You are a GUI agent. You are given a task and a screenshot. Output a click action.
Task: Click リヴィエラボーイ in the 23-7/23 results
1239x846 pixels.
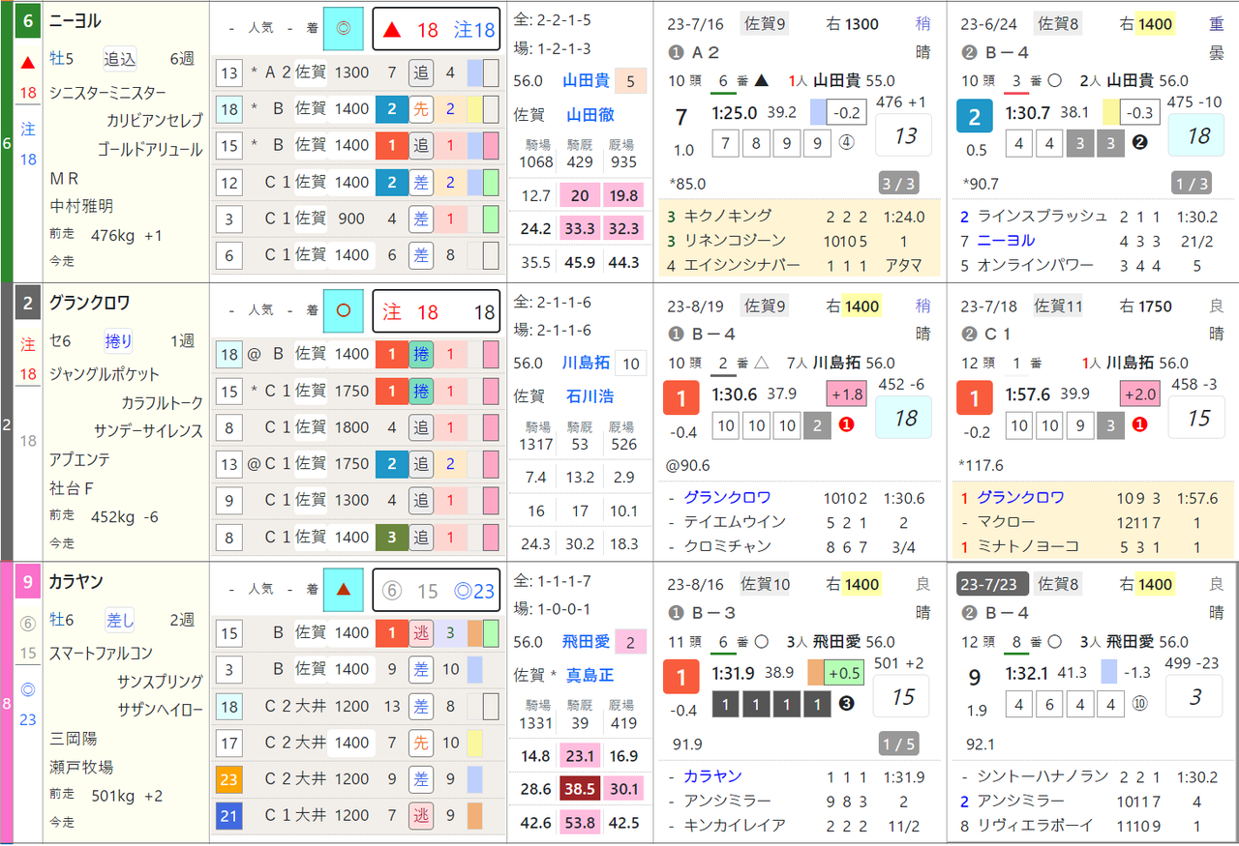tap(1035, 826)
